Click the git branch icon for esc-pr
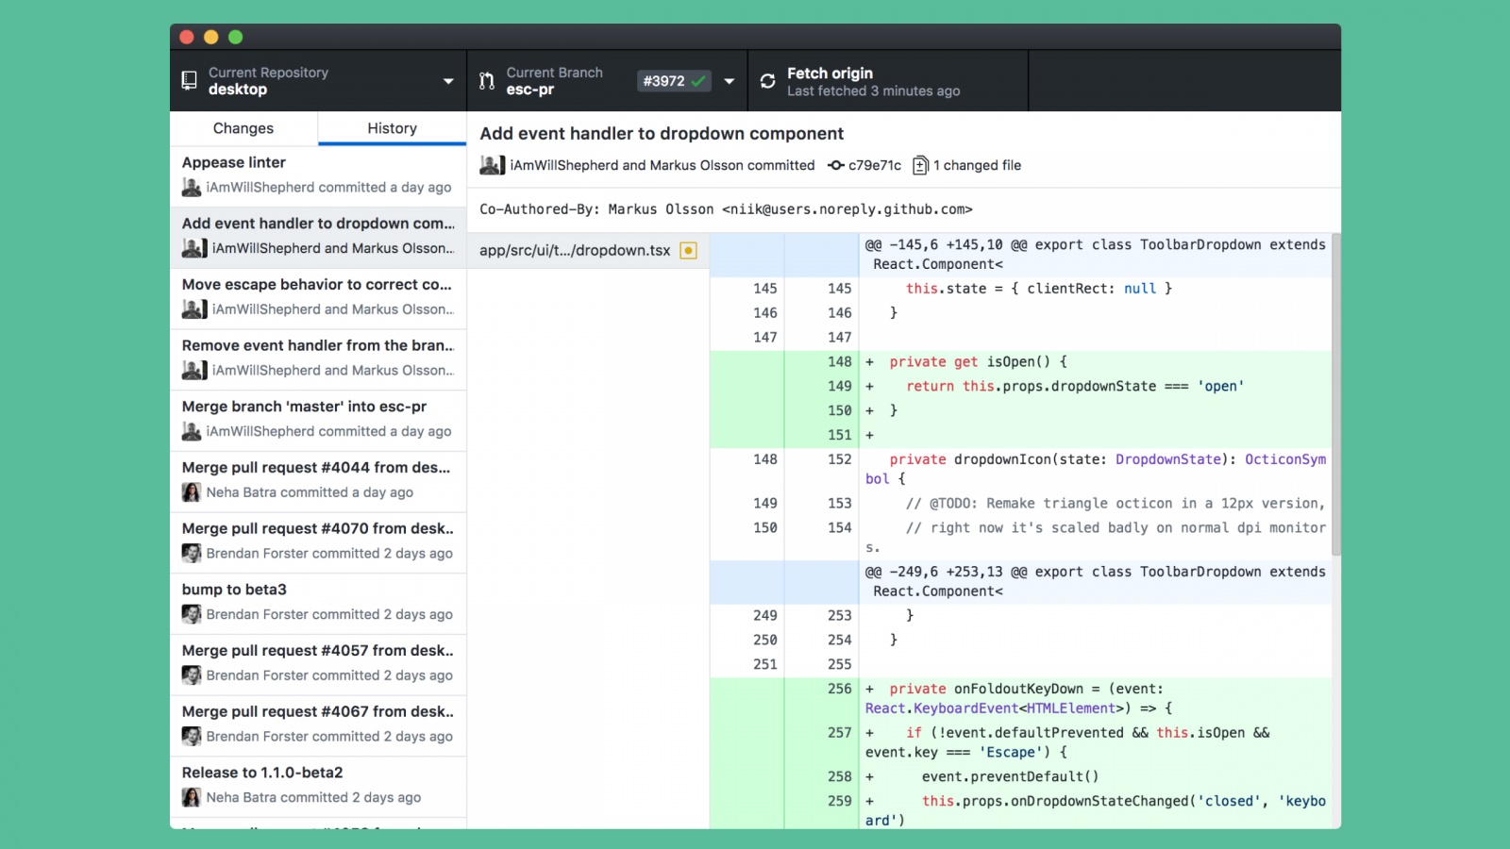Viewport: 1510px width, 849px height. tap(487, 81)
